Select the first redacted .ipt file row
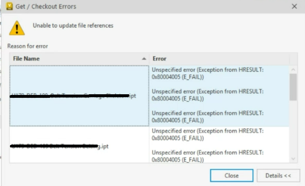The width and height of the screenshot is (305, 186). [x=79, y=96]
